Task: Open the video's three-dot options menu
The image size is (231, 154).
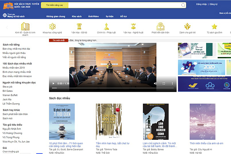Action: coord(172,83)
